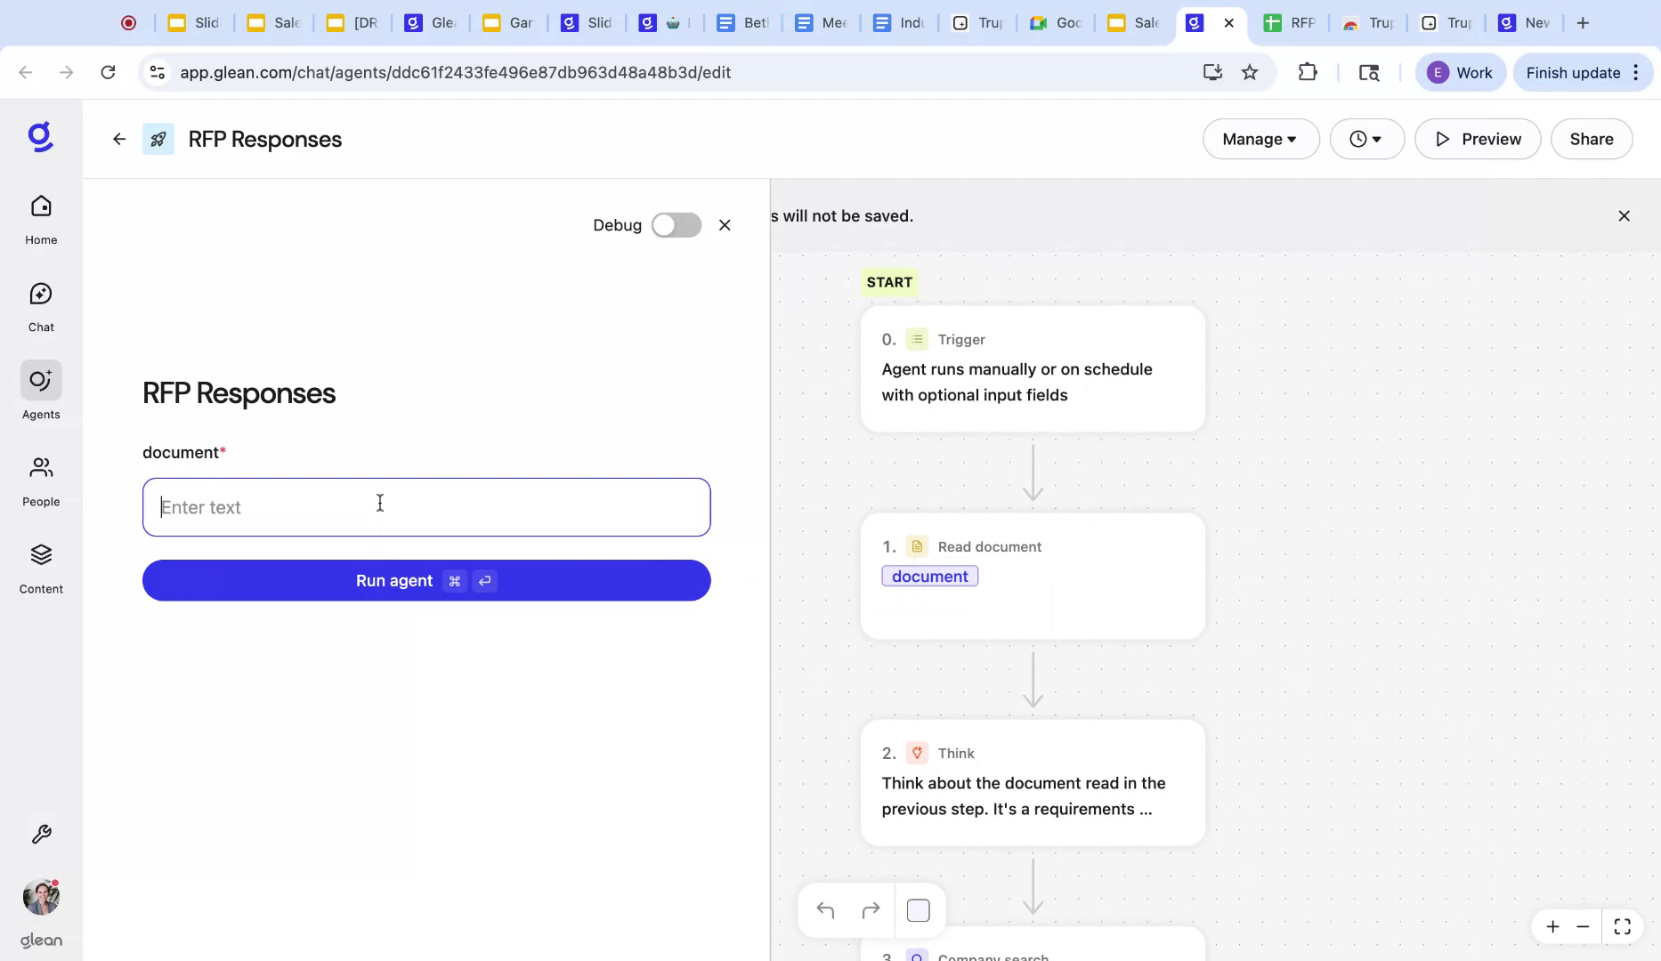Click the undo arrow on the canvas
This screenshot has height=961, width=1661.
(825, 909)
